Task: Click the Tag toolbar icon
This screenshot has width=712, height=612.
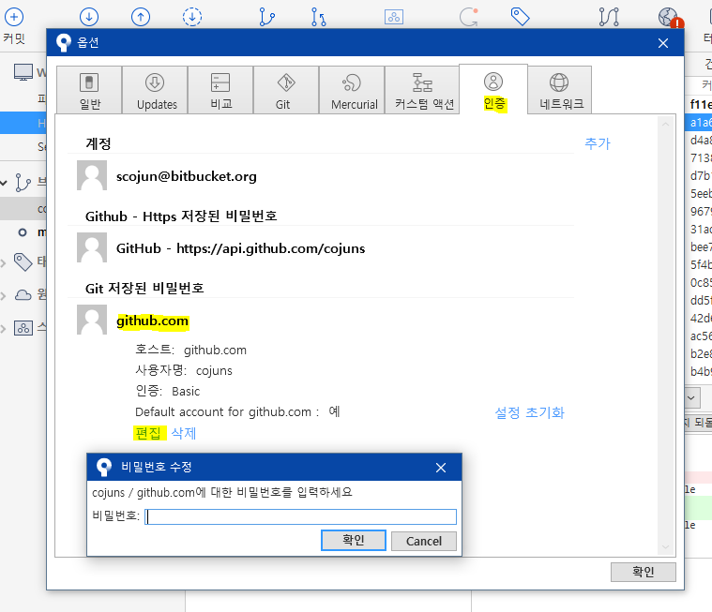Action: tap(520, 17)
